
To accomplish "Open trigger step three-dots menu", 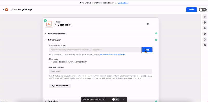I will (x=153, y=24).
